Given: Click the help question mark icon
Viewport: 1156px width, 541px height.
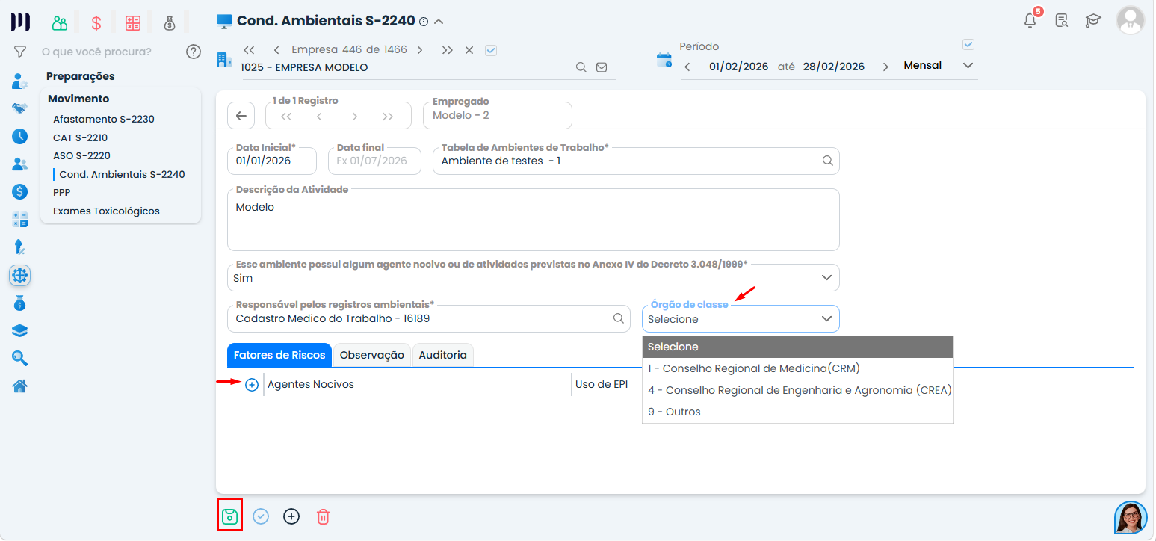Looking at the screenshot, I should pyautogui.click(x=194, y=52).
